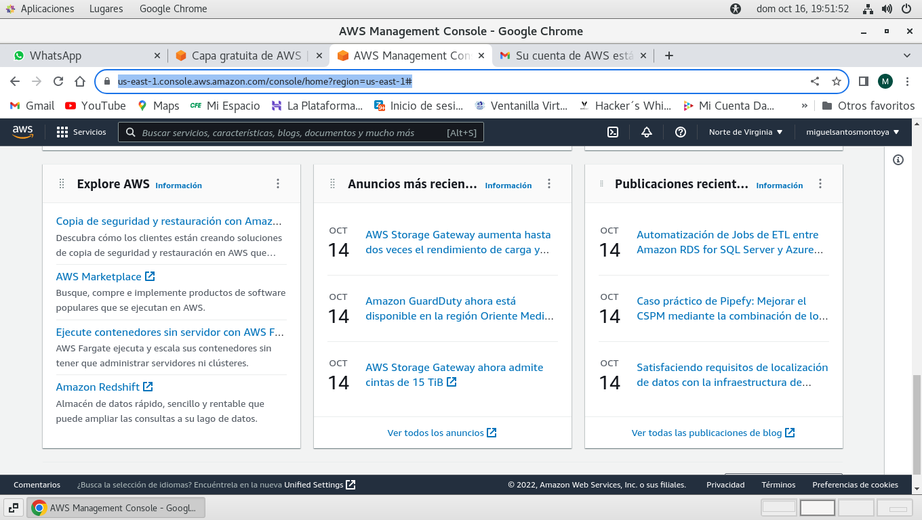The image size is (922, 520).
Task: Expand the miguelsantosmontoya account dropdown
Action: pyautogui.click(x=852, y=132)
